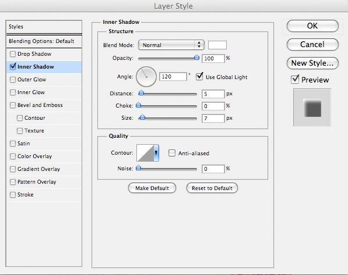The height and width of the screenshot is (275, 348).
Task: Select the Bevel and Emboss row label
Action: pos(40,105)
